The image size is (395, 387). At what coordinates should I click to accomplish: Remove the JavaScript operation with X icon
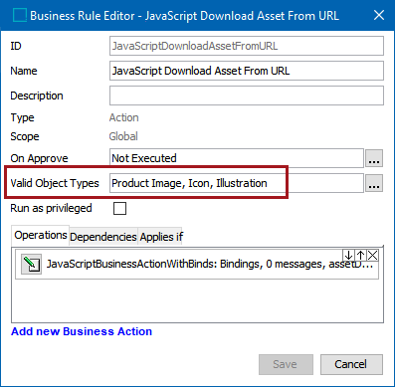[373, 255]
